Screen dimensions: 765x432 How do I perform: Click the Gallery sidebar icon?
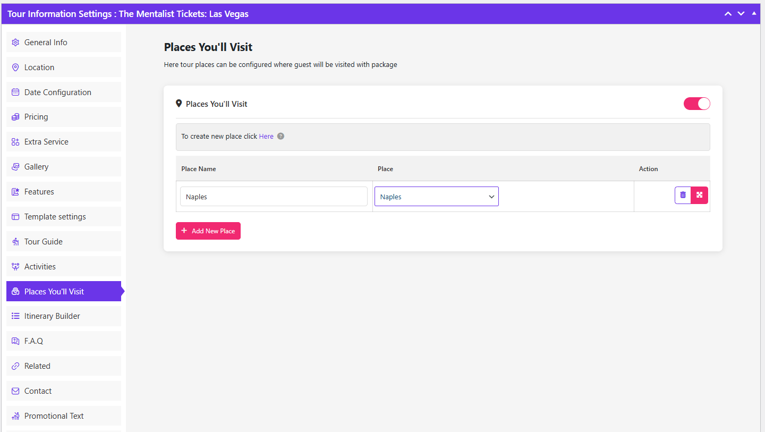pyautogui.click(x=15, y=167)
